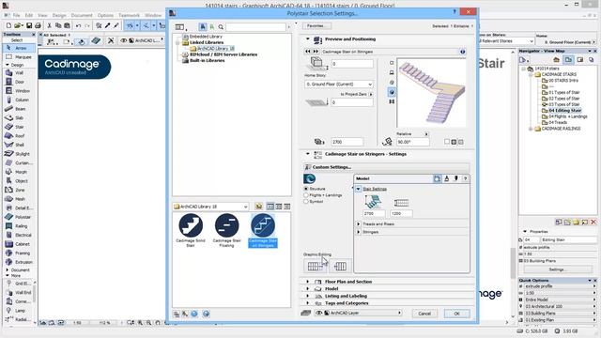601x338 pixels.
Task: Select the Flights + Landings radio button
Action: [306, 195]
